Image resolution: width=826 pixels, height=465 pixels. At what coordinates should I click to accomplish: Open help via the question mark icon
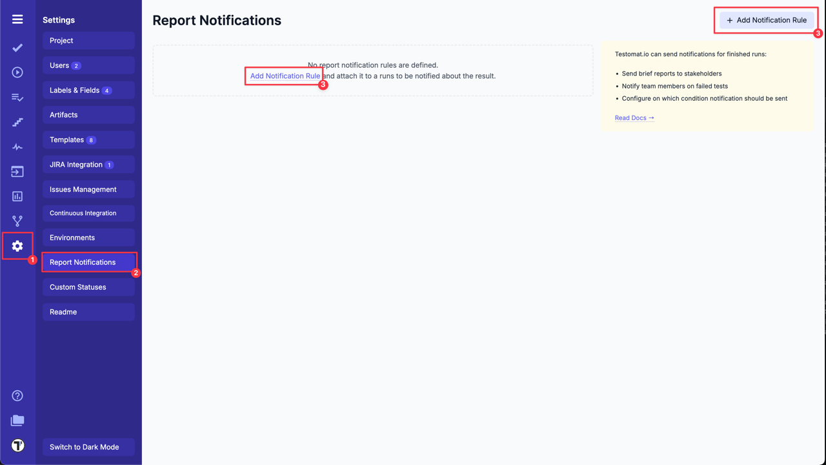click(17, 395)
